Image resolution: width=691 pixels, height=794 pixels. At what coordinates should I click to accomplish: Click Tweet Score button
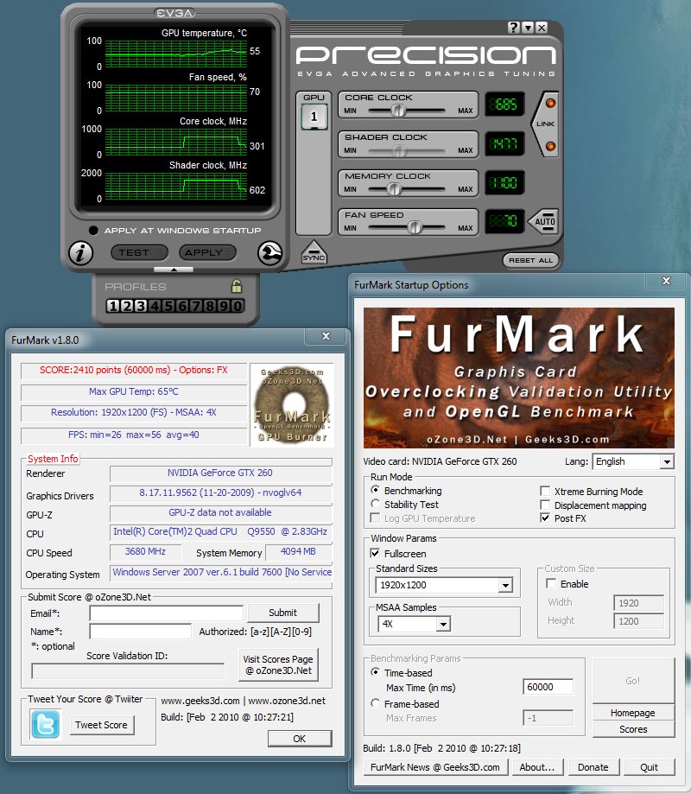click(101, 725)
